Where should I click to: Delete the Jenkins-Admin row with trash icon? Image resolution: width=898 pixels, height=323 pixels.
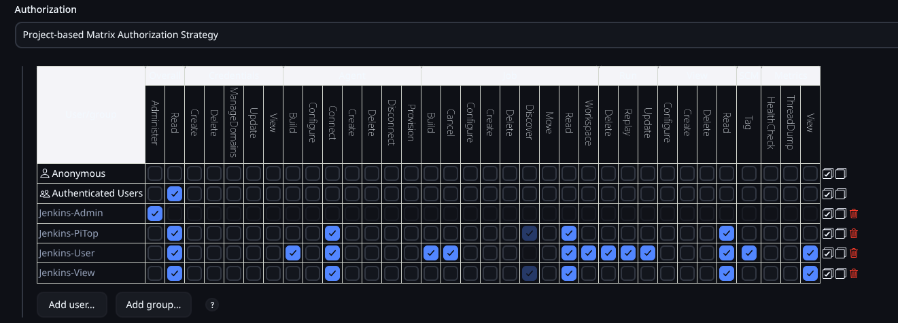(x=854, y=214)
